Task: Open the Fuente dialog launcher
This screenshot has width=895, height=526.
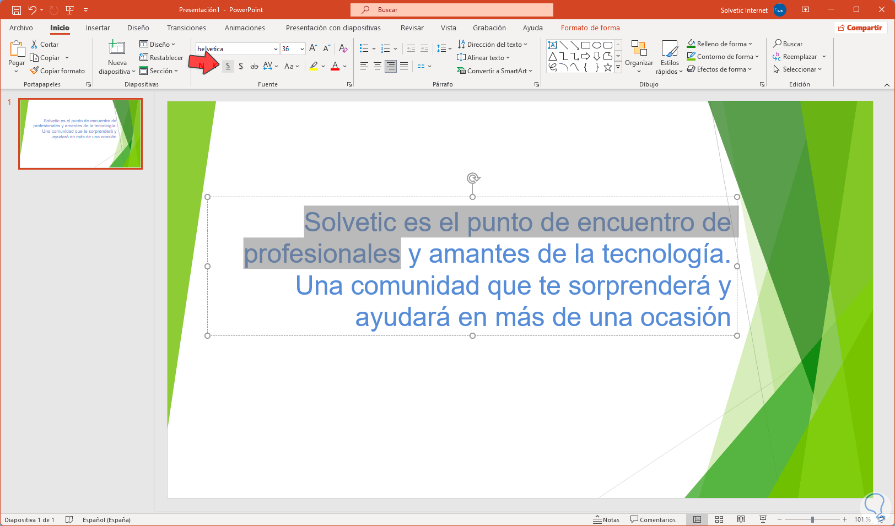Action: pyautogui.click(x=349, y=84)
